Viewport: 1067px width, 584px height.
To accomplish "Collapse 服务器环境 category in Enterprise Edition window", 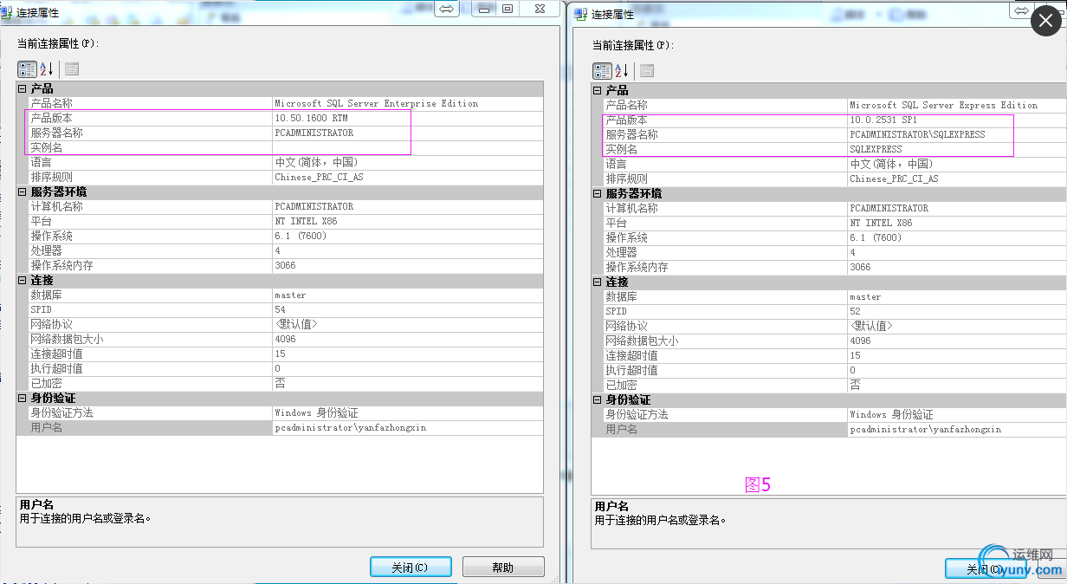I will click(x=23, y=191).
